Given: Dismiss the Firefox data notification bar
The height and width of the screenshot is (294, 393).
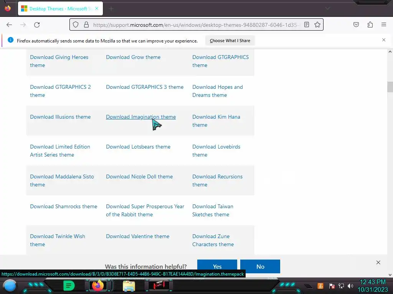Looking at the screenshot, I should pyautogui.click(x=384, y=40).
